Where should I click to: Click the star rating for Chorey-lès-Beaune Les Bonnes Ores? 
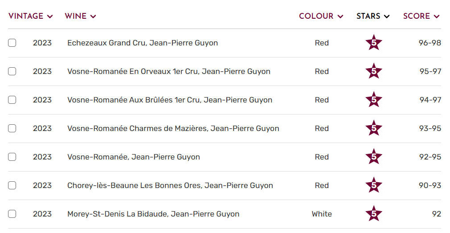click(373, 185)
